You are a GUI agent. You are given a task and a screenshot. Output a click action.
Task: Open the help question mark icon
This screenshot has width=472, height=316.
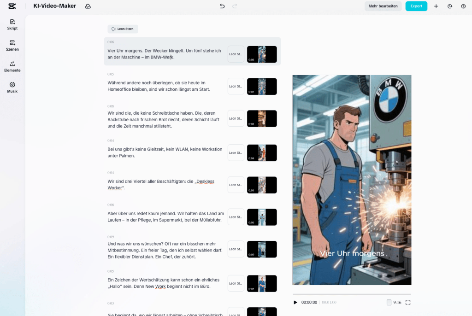(x=463, y=6)
